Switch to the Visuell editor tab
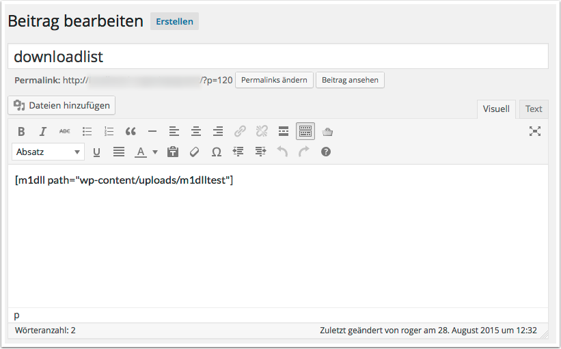Image resolution: width=561 pixels, height=349 pixels. tap(496, 109)
